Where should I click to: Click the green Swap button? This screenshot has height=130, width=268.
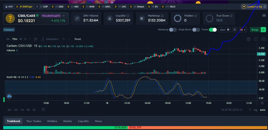[x=255, y=30]
